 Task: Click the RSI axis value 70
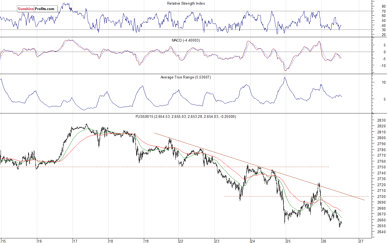coord(384,11)
